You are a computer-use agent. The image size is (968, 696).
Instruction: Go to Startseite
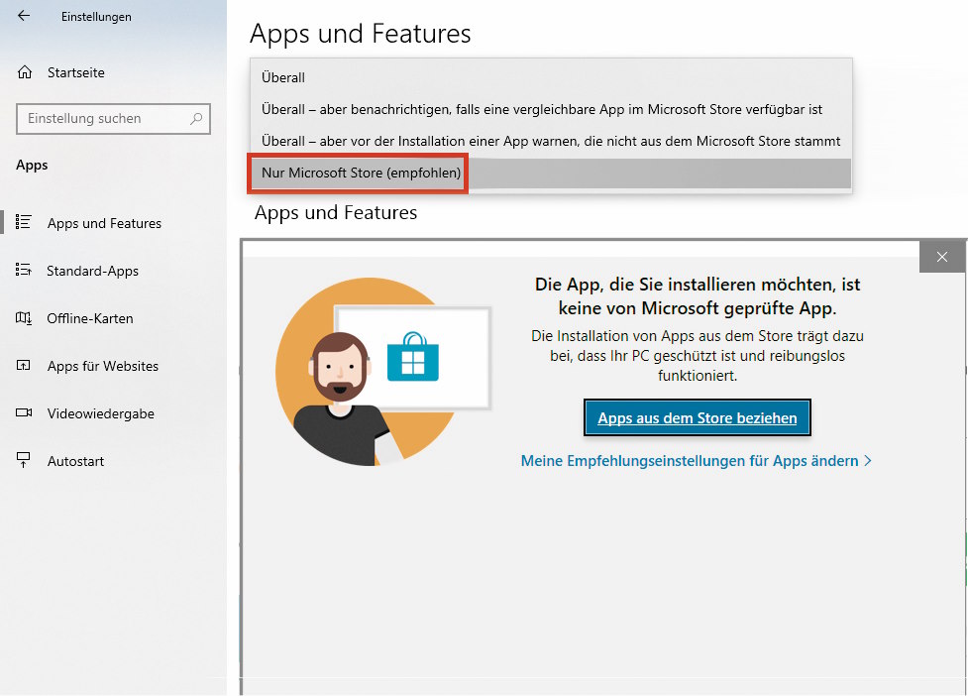[76, 72]
